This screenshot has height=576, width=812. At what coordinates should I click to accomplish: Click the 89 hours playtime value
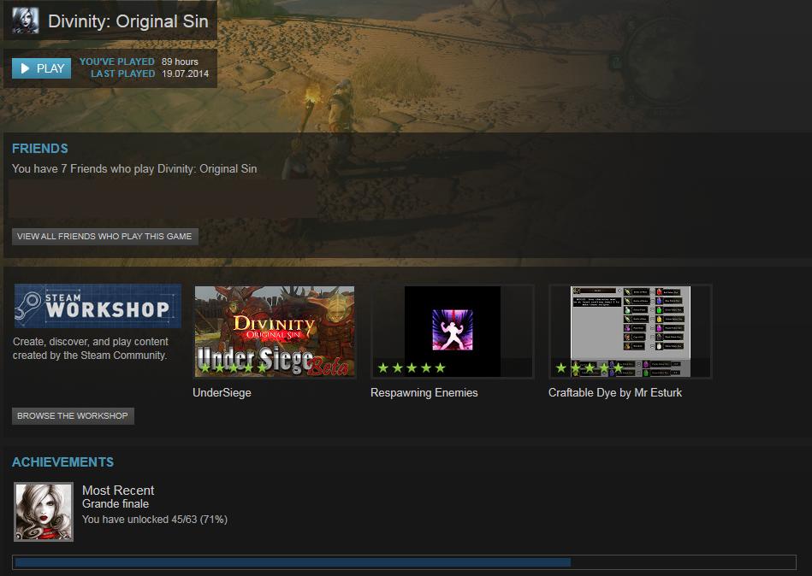point(180,62)
